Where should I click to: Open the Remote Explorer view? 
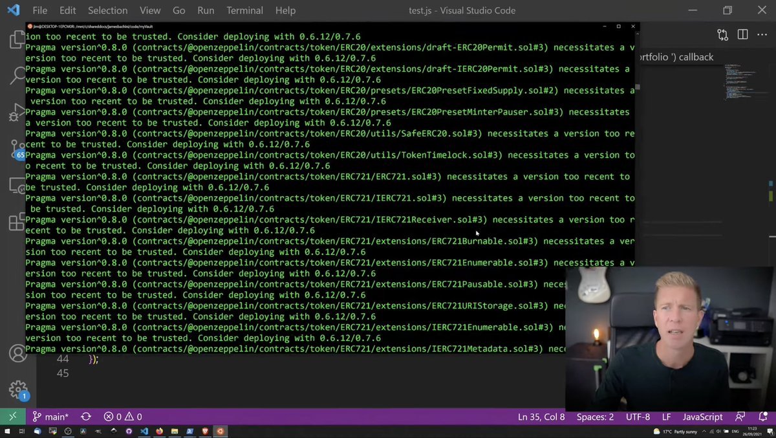(17, 186)
